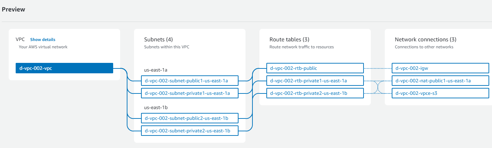
Task: Click the "Route network traffic to resources" description
Action: 302,47
